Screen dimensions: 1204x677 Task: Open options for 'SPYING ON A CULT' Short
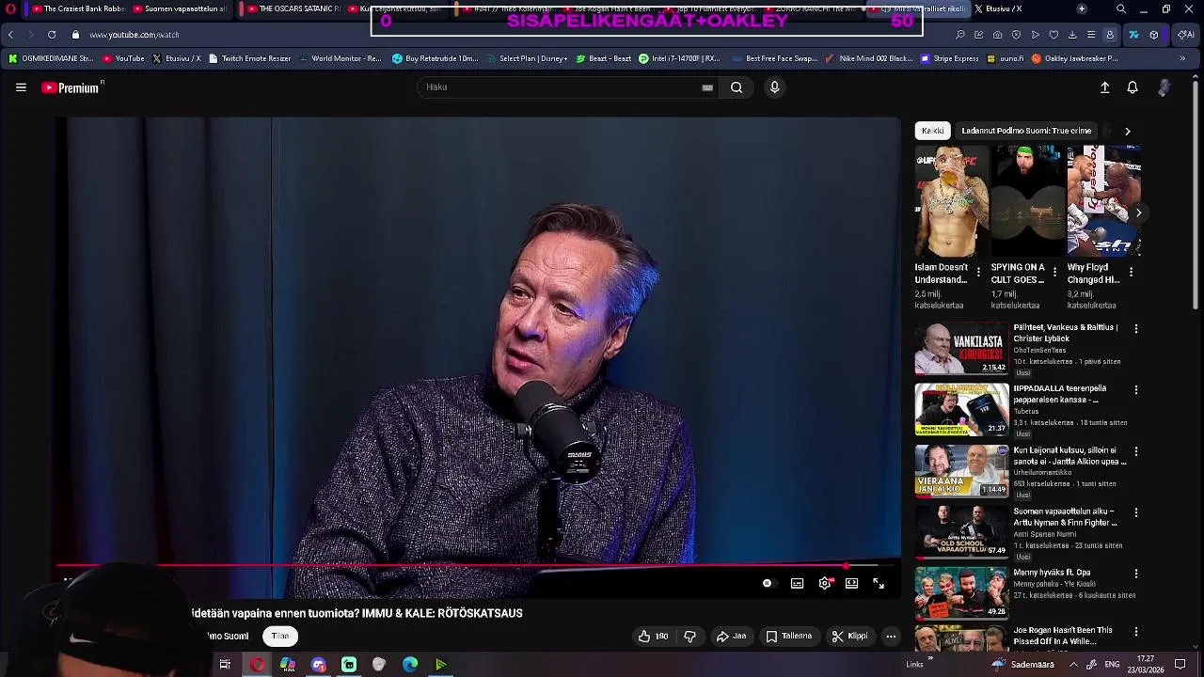coord(1054,273)
